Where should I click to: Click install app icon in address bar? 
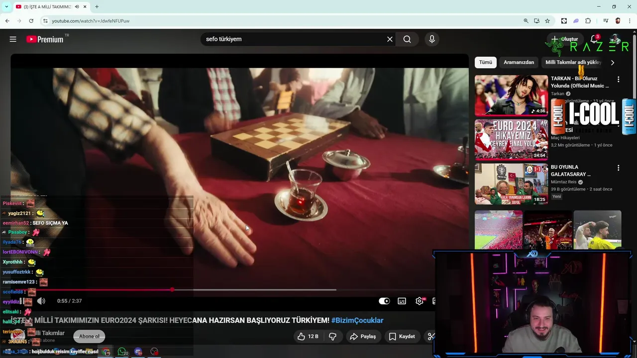tap(536, 21)
